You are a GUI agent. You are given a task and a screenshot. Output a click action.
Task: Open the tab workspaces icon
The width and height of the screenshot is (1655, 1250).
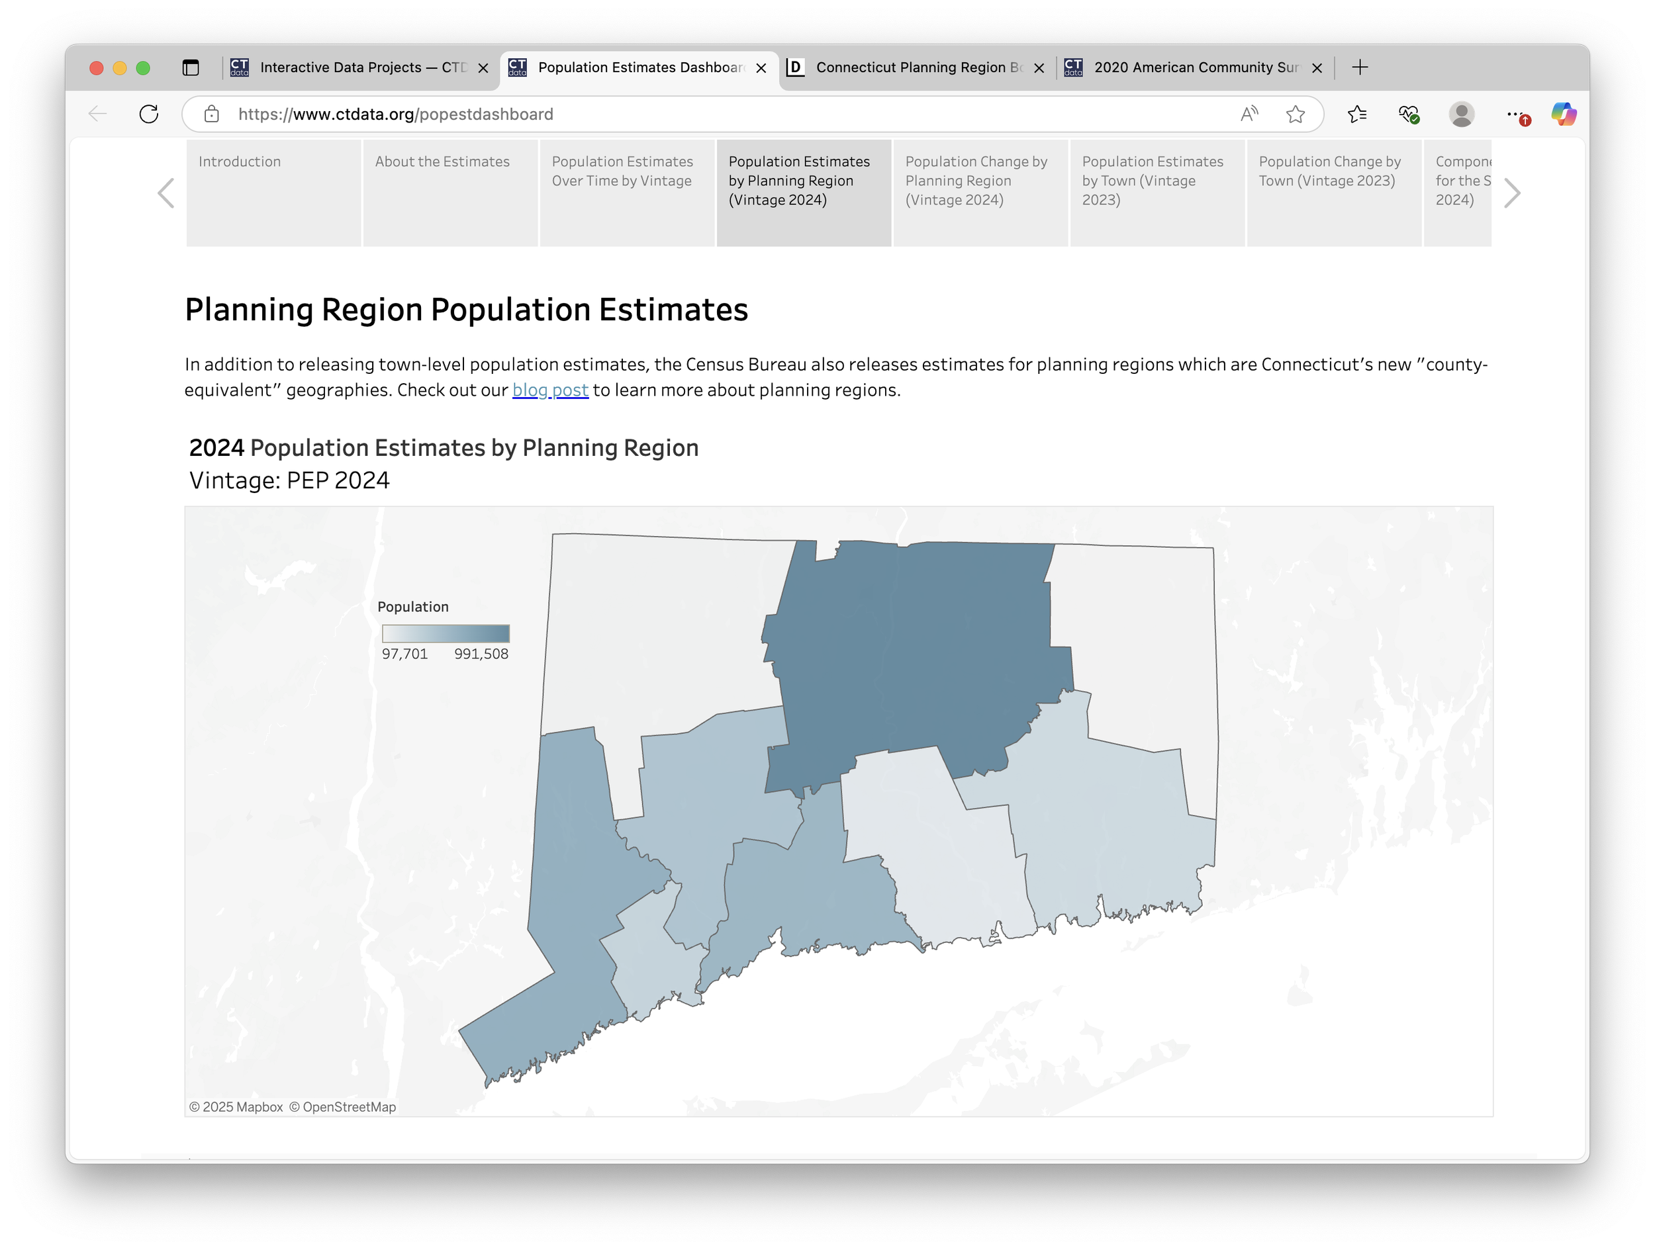pos(191,67)
